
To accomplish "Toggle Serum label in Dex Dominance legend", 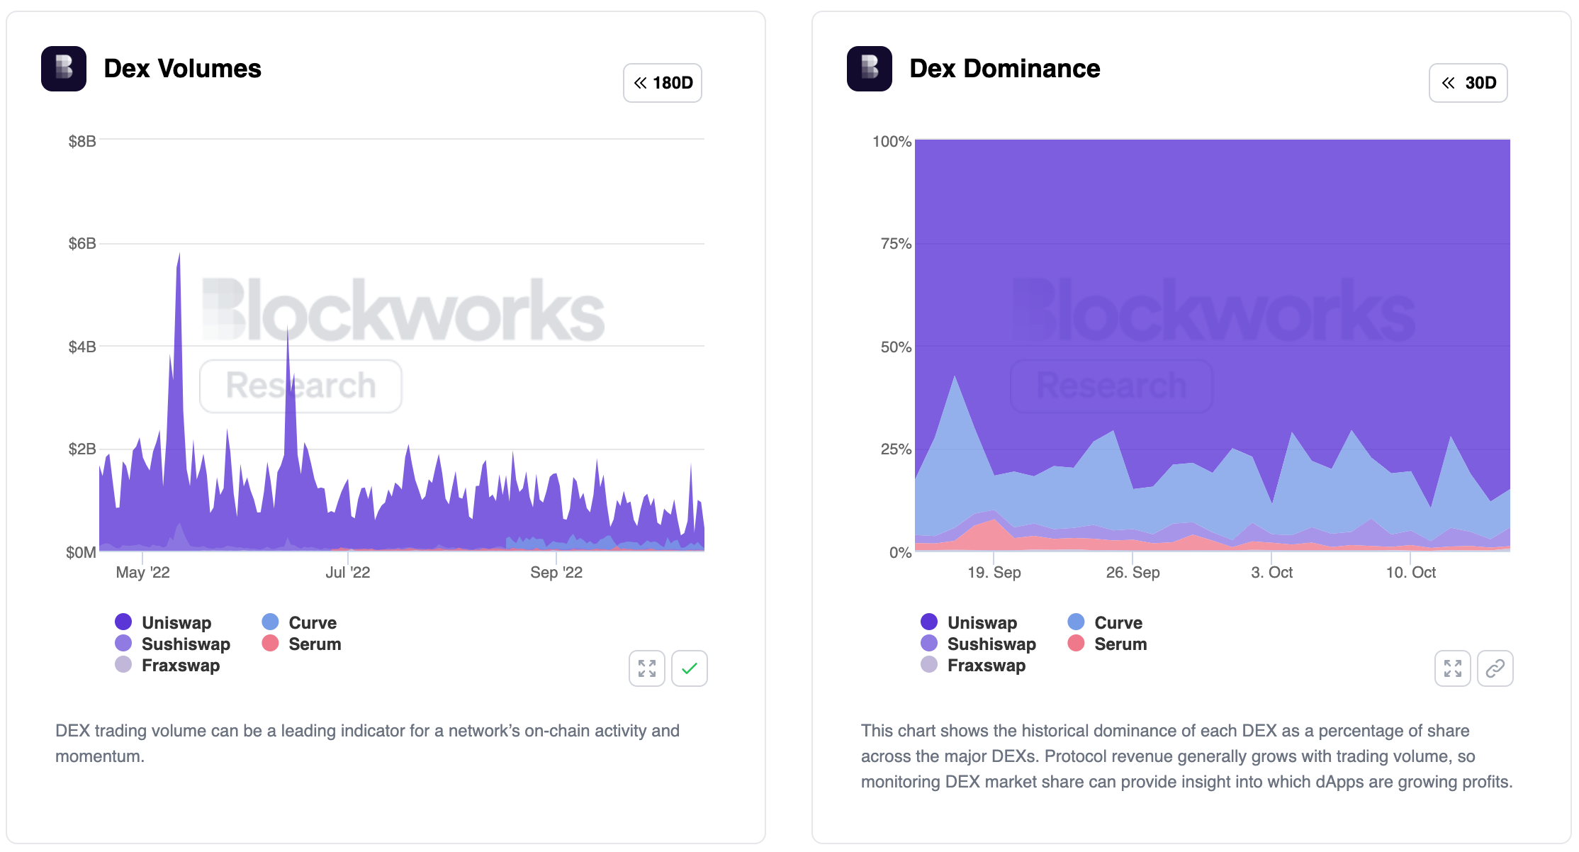I will coord(1120,644).
